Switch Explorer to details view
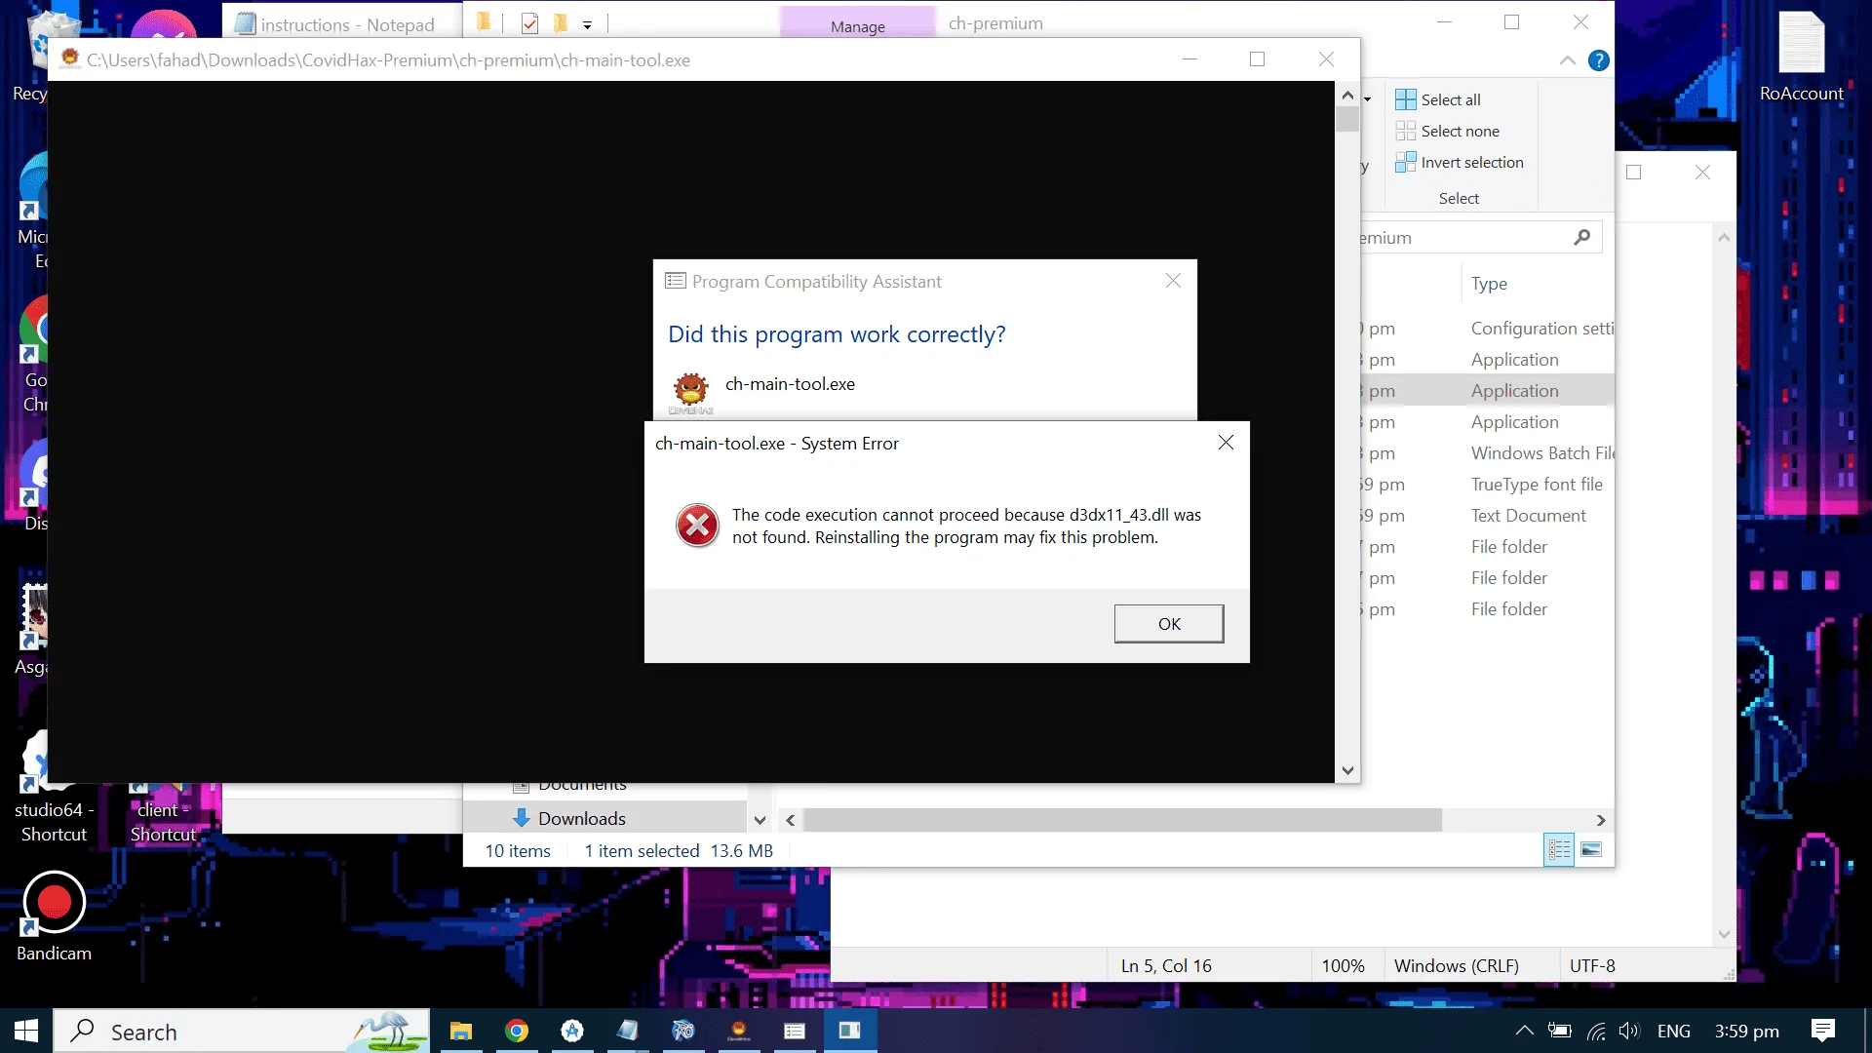Image resolution: width=1872 pixels, height=1053 pixels. click(1559, 850)
